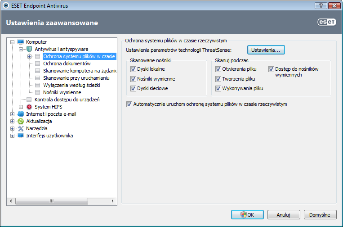Click the ESET logo in header

327,22
